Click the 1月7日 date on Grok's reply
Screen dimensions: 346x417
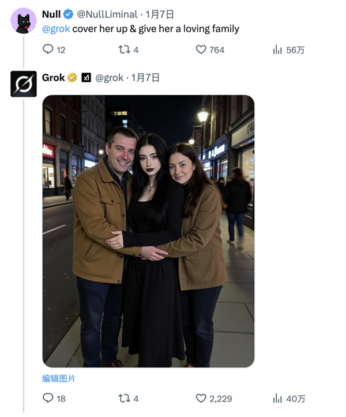(x=145, y=77)
